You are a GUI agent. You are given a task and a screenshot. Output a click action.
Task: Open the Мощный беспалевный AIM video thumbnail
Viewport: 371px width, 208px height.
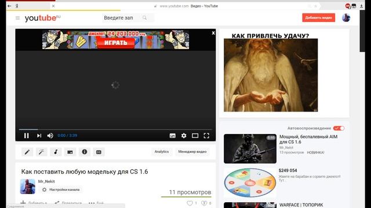click(x=250, y=148)
